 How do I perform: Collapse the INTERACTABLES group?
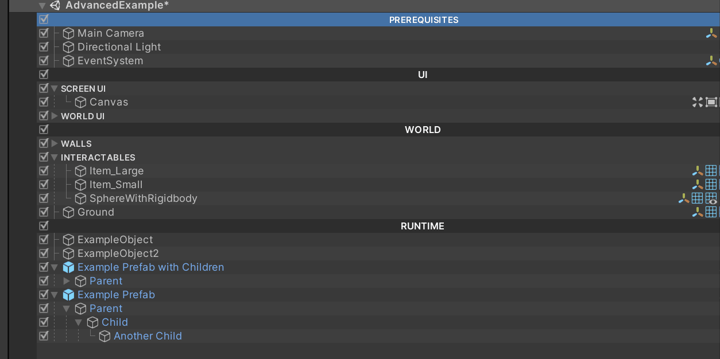click(55, 157)
